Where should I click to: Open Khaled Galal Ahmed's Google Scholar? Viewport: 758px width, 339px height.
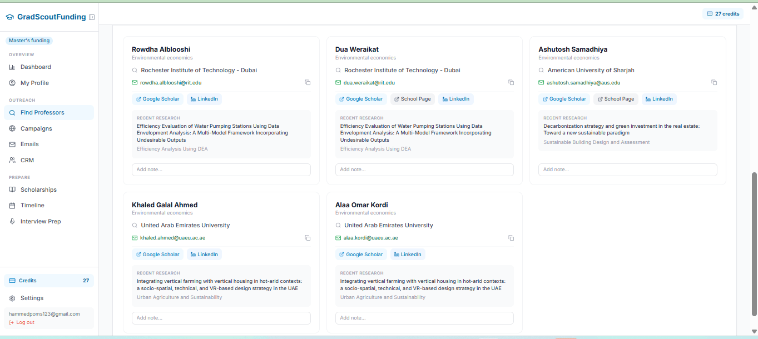coord(158,255)
